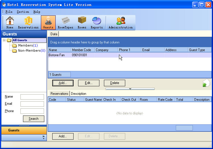Switch to the Description tab
Screen dimensions: 213x149
coord(79,94)
